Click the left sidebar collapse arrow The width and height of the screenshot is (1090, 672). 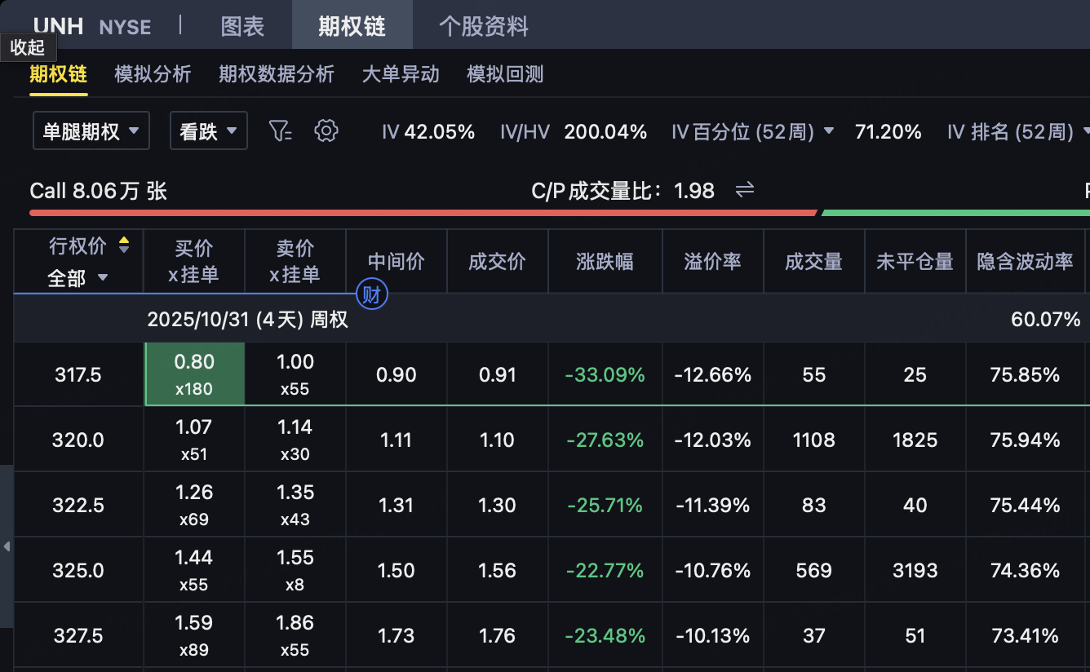tap(7, 546)
